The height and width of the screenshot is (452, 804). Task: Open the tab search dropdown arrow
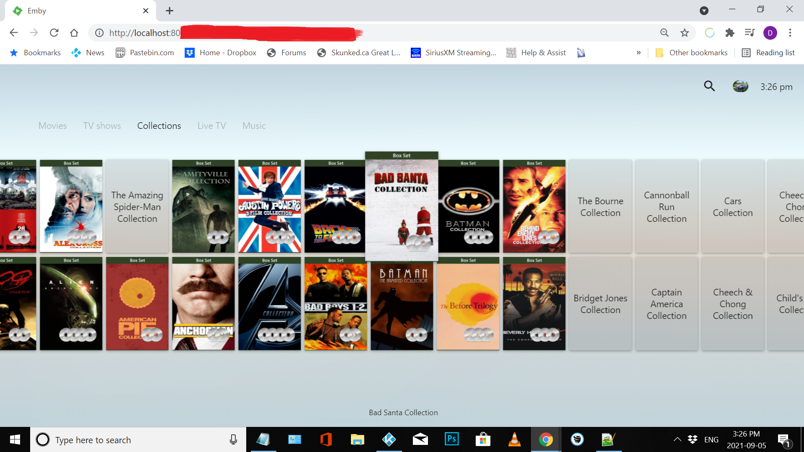704,11
